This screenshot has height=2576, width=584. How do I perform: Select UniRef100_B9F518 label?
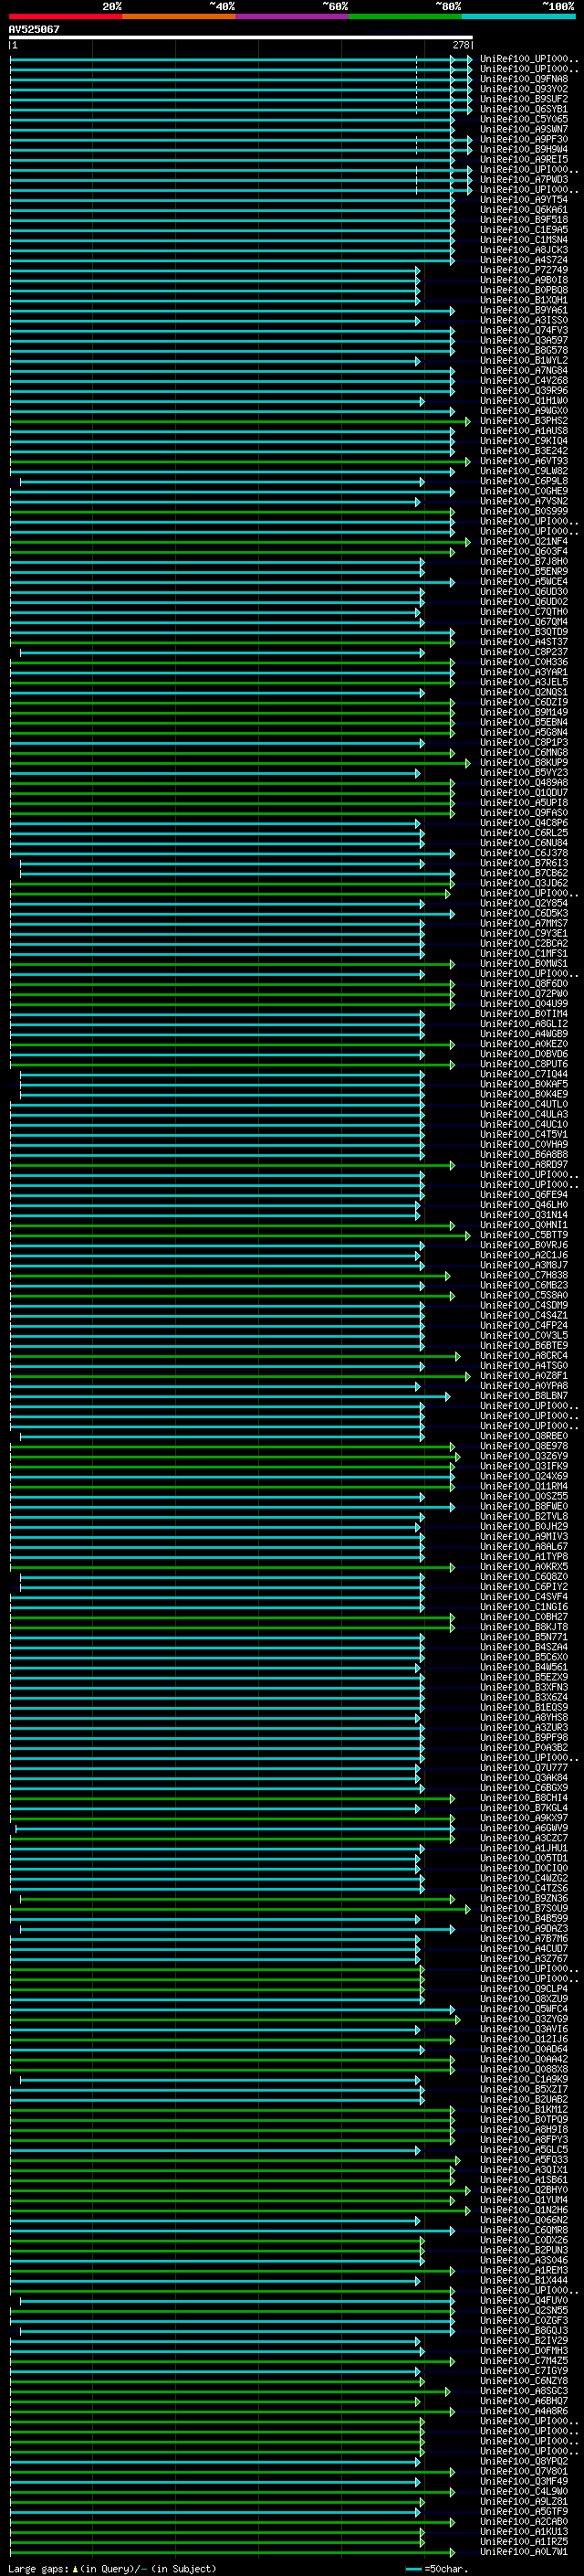pos(524,219)
